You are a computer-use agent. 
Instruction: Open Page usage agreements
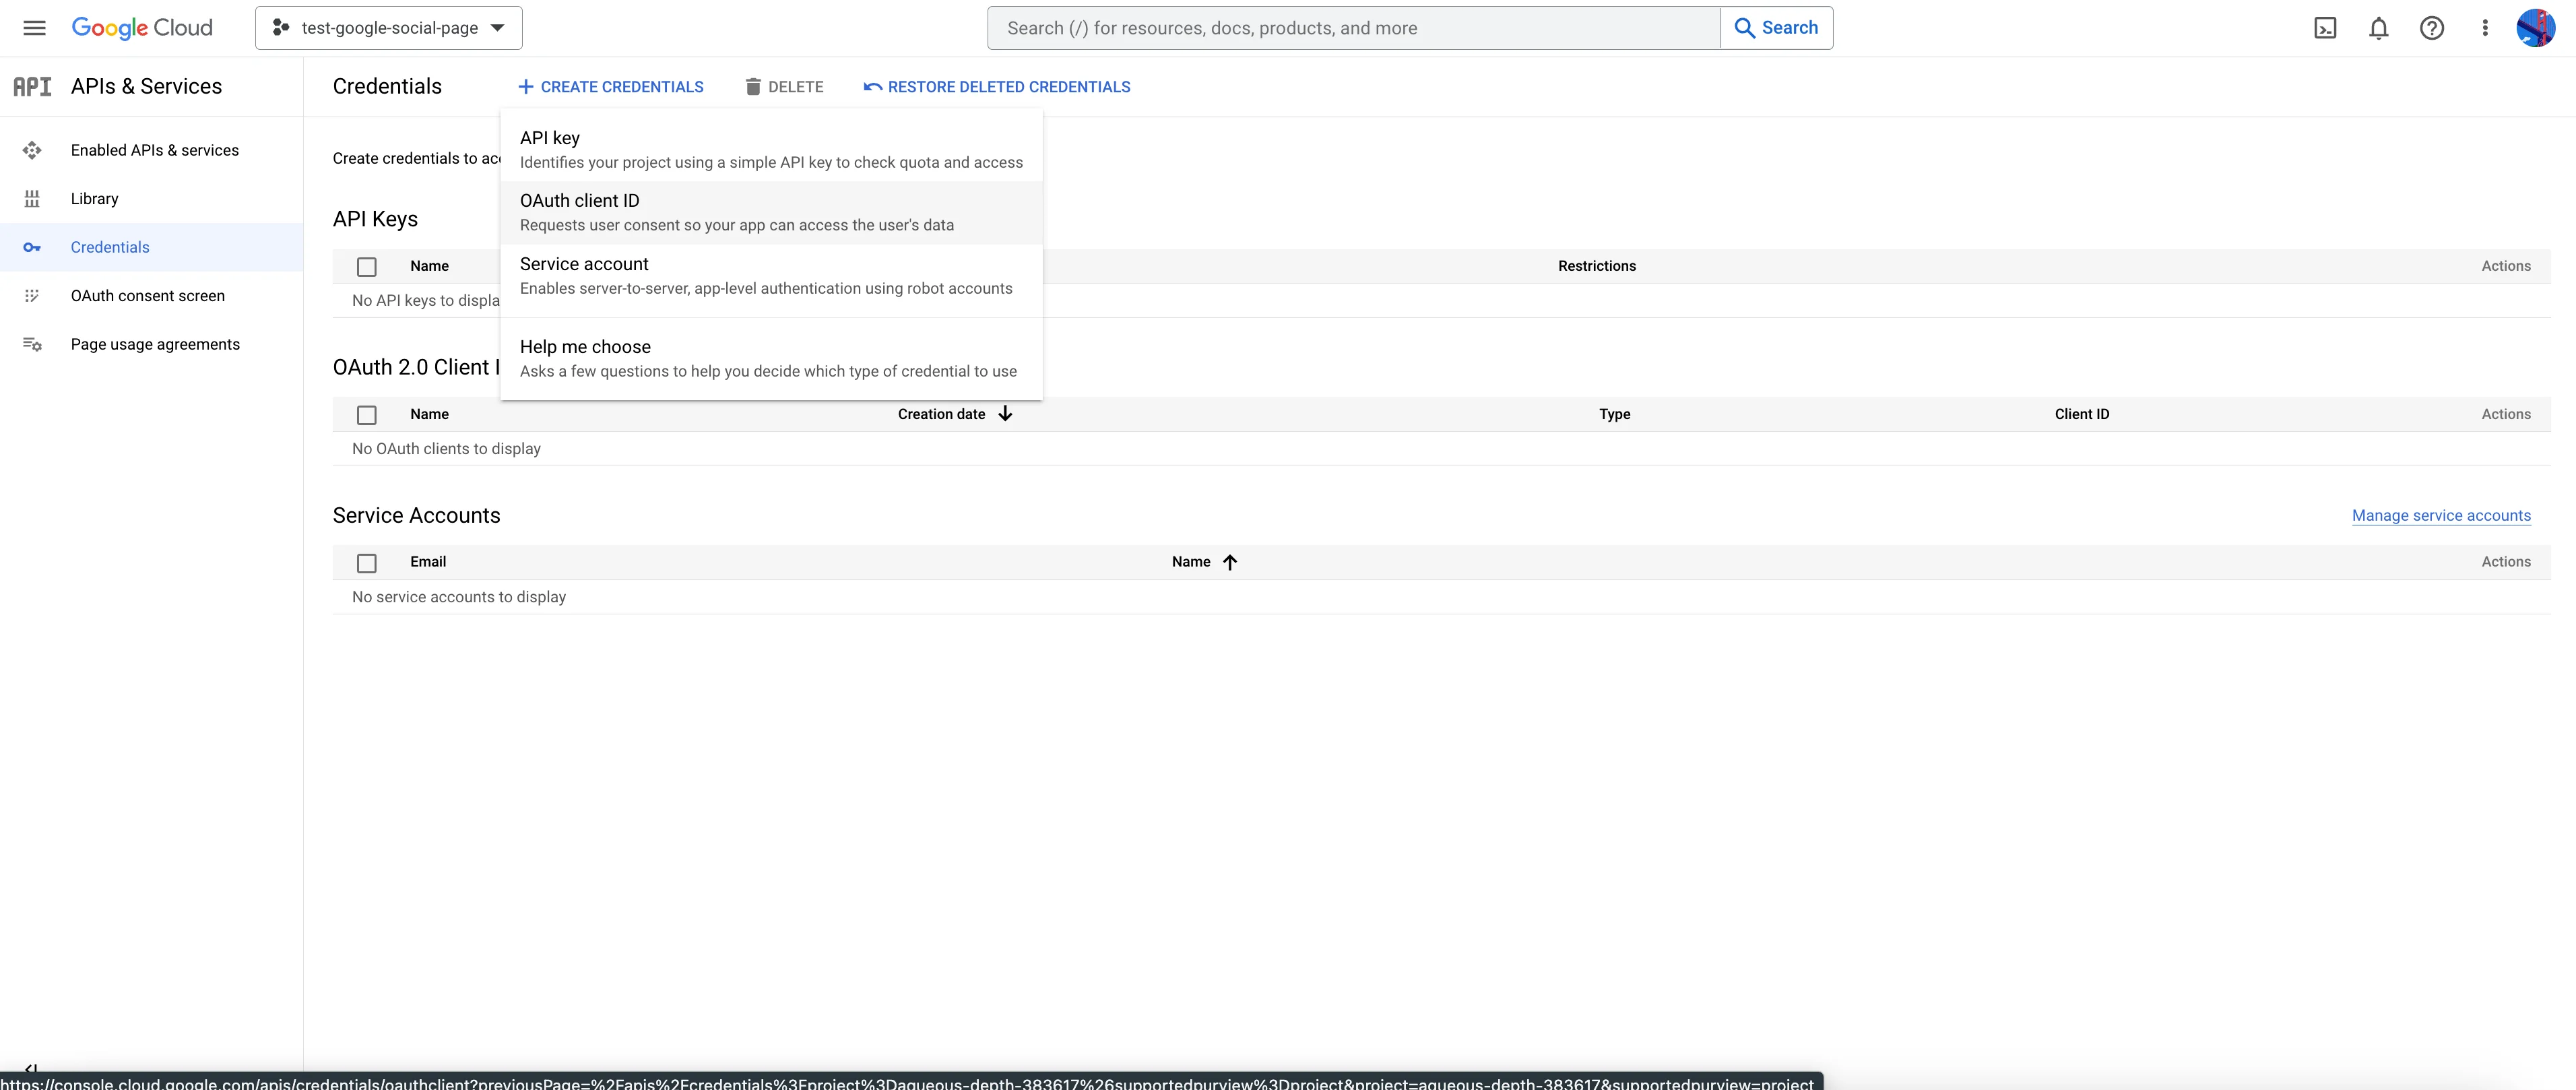pyautogui.click(x=155, y=344)
